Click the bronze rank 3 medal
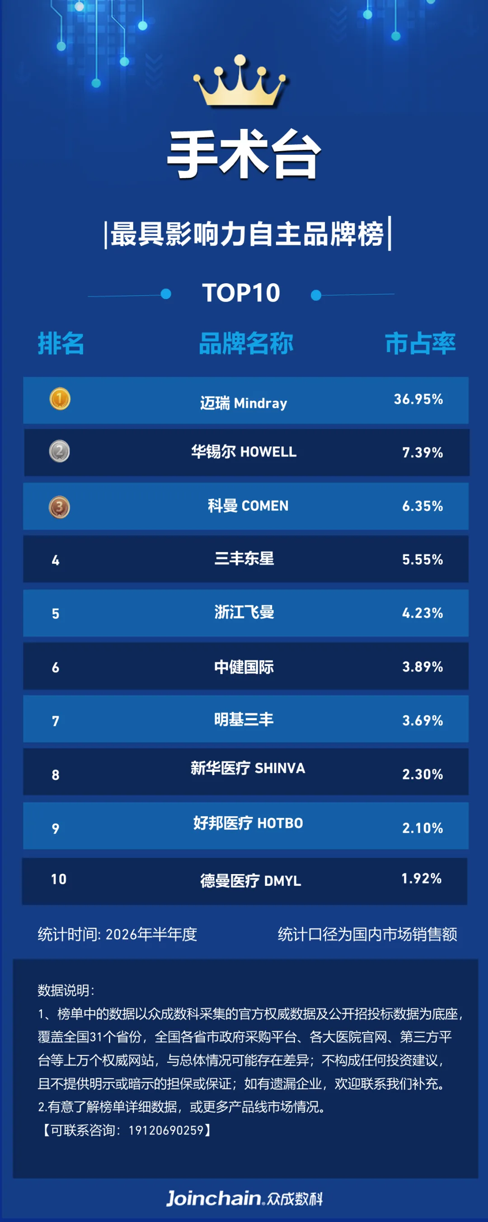488x1222 pixels. pos(59,507)
